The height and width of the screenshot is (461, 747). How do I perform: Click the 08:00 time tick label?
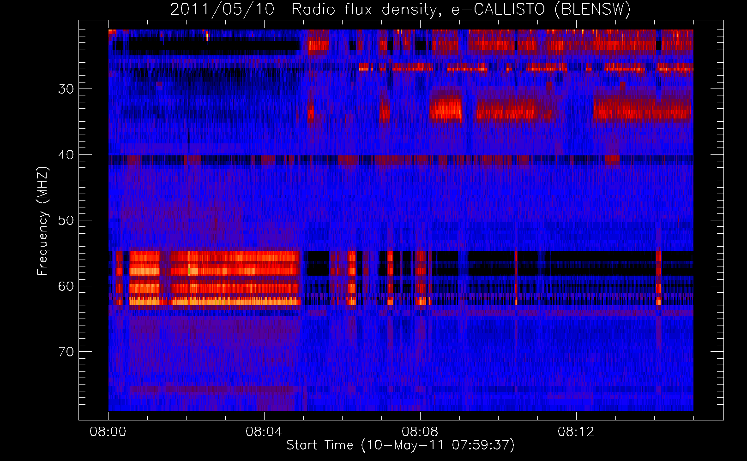click(108, 432)
